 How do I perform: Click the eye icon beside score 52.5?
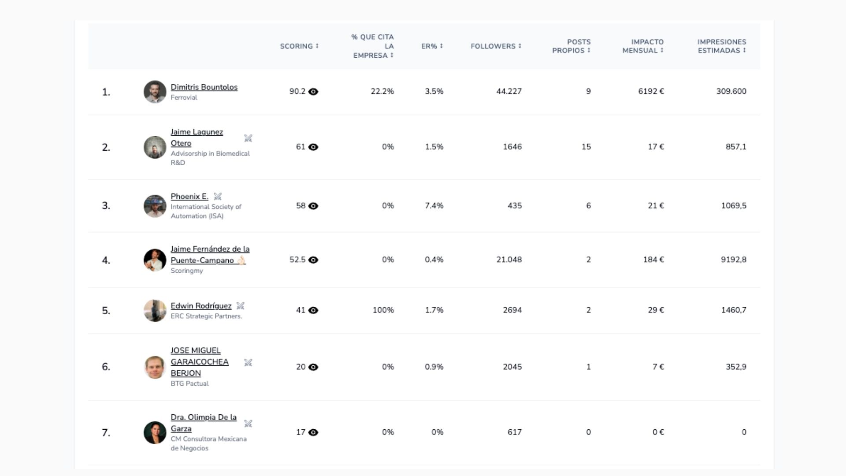[x=313, y=260]
